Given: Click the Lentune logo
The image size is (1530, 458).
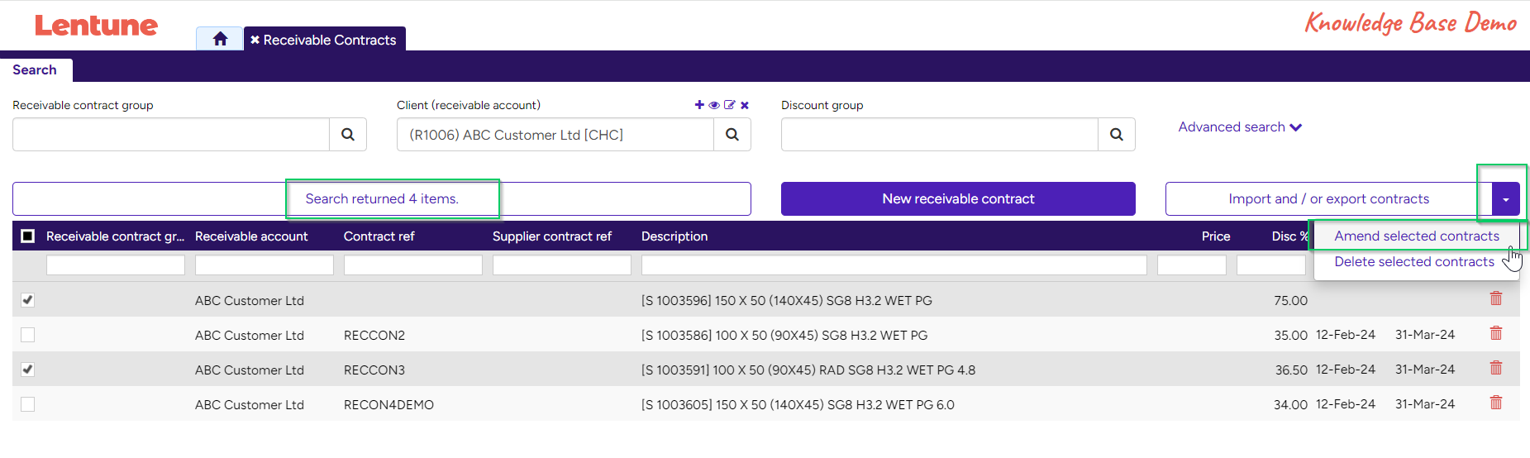Looking at the screenshot, I should click(96, 26).
